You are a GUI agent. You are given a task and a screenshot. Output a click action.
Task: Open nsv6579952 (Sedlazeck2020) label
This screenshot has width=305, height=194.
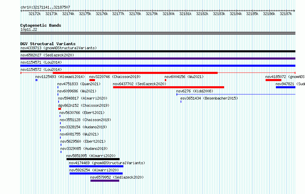(x=117, y=177)
